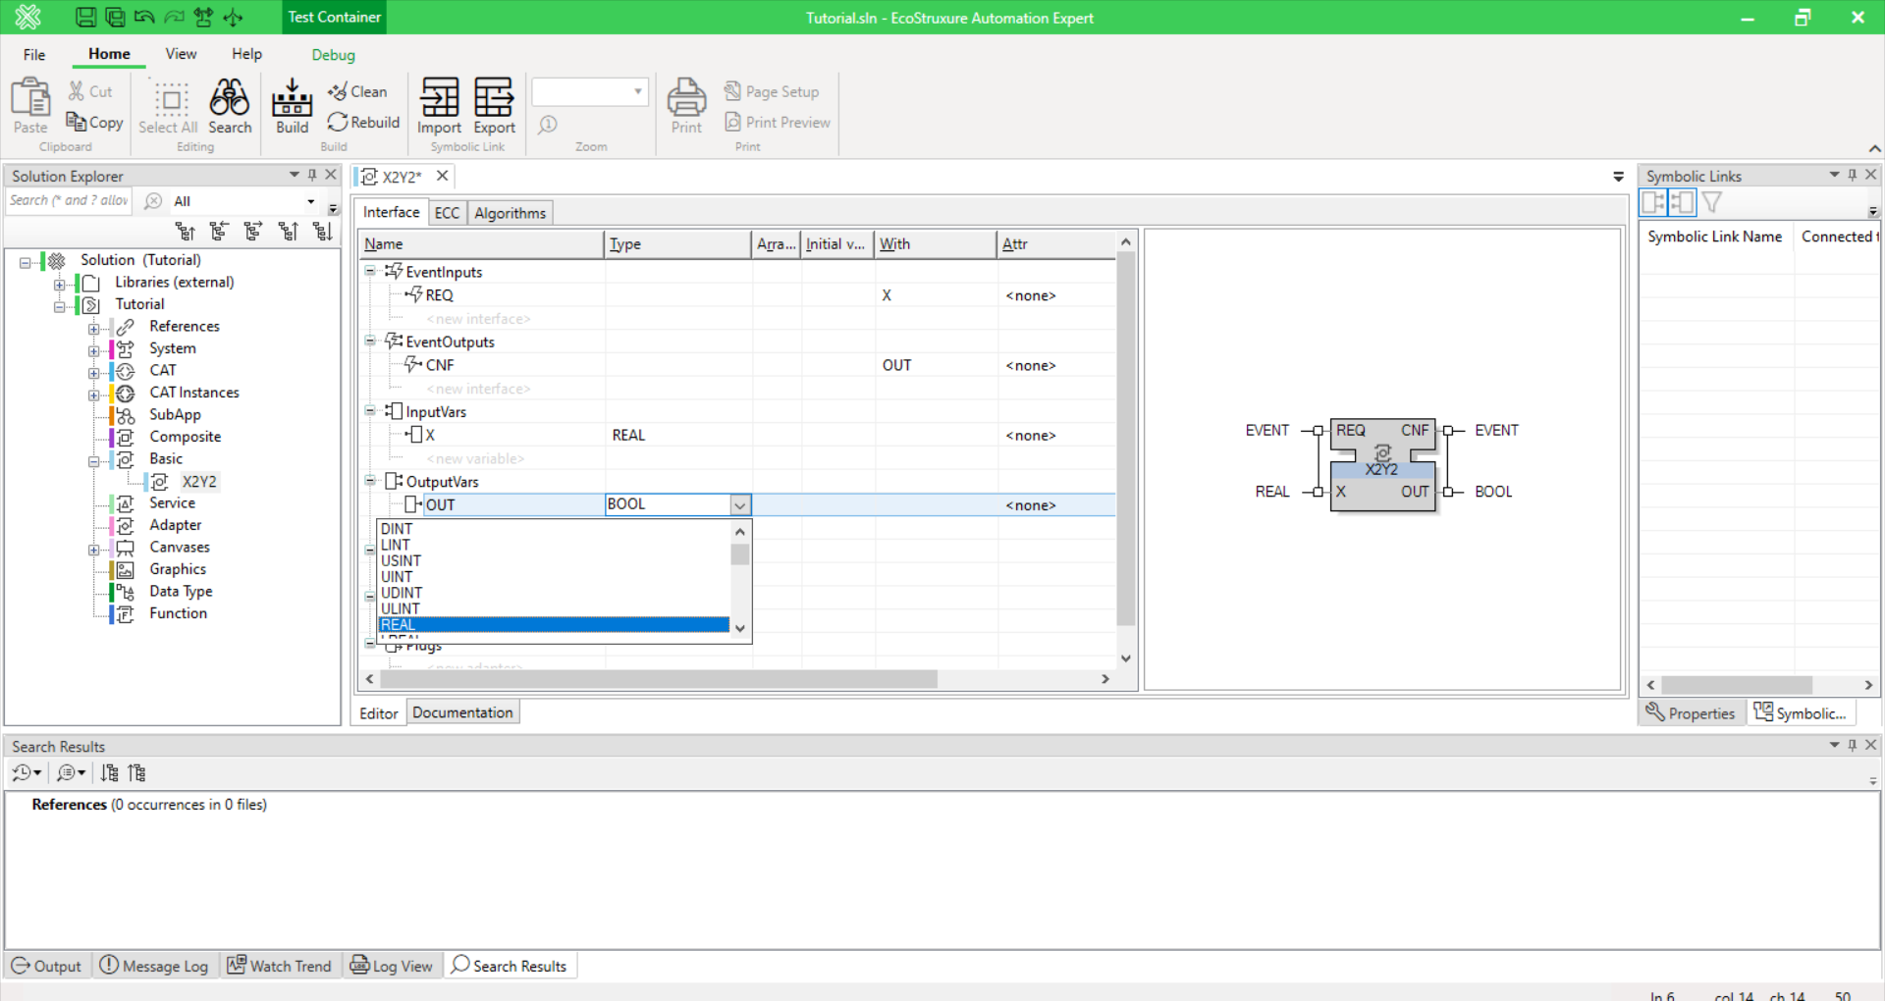Expand the References tree node
Screen dimensions: 1885x1001
point(94,329)
